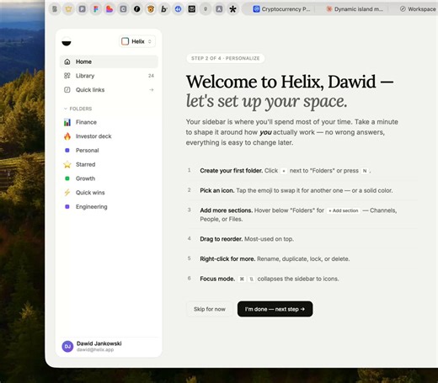The width and height of the screenshot is (438, 383).
Task: Click the green color dot beside Growth
Action: coord(67,178)
